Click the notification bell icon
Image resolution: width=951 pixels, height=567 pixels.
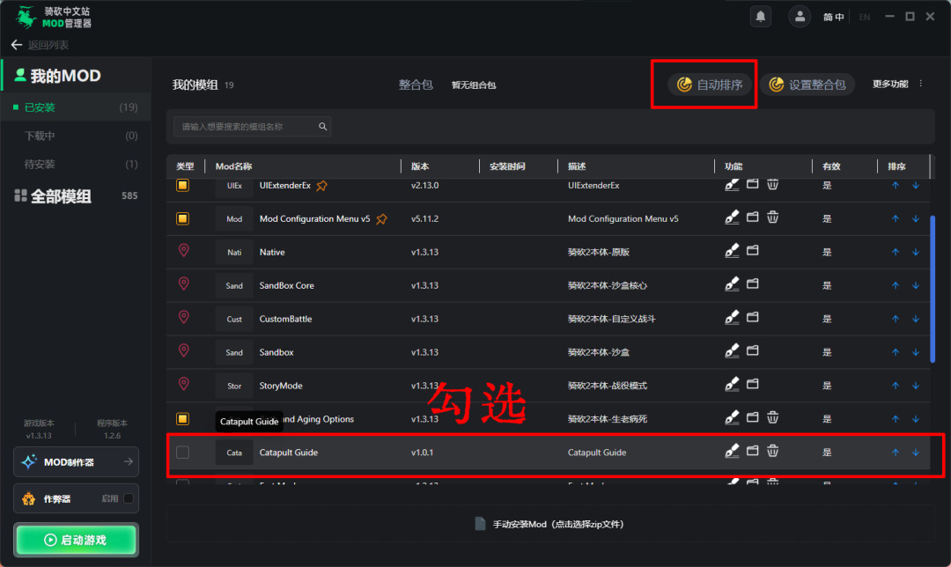tap(760, 17)
